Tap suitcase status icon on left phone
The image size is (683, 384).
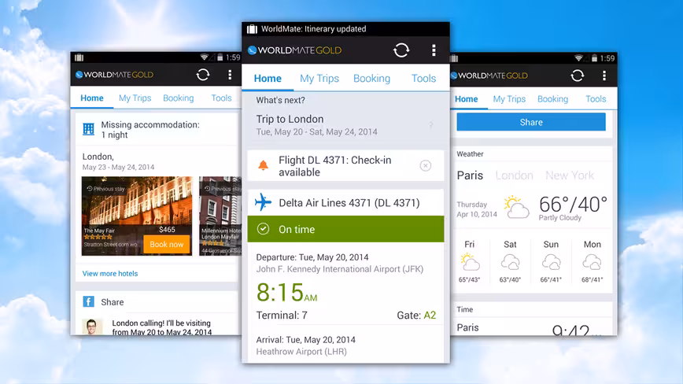point(79,57)
